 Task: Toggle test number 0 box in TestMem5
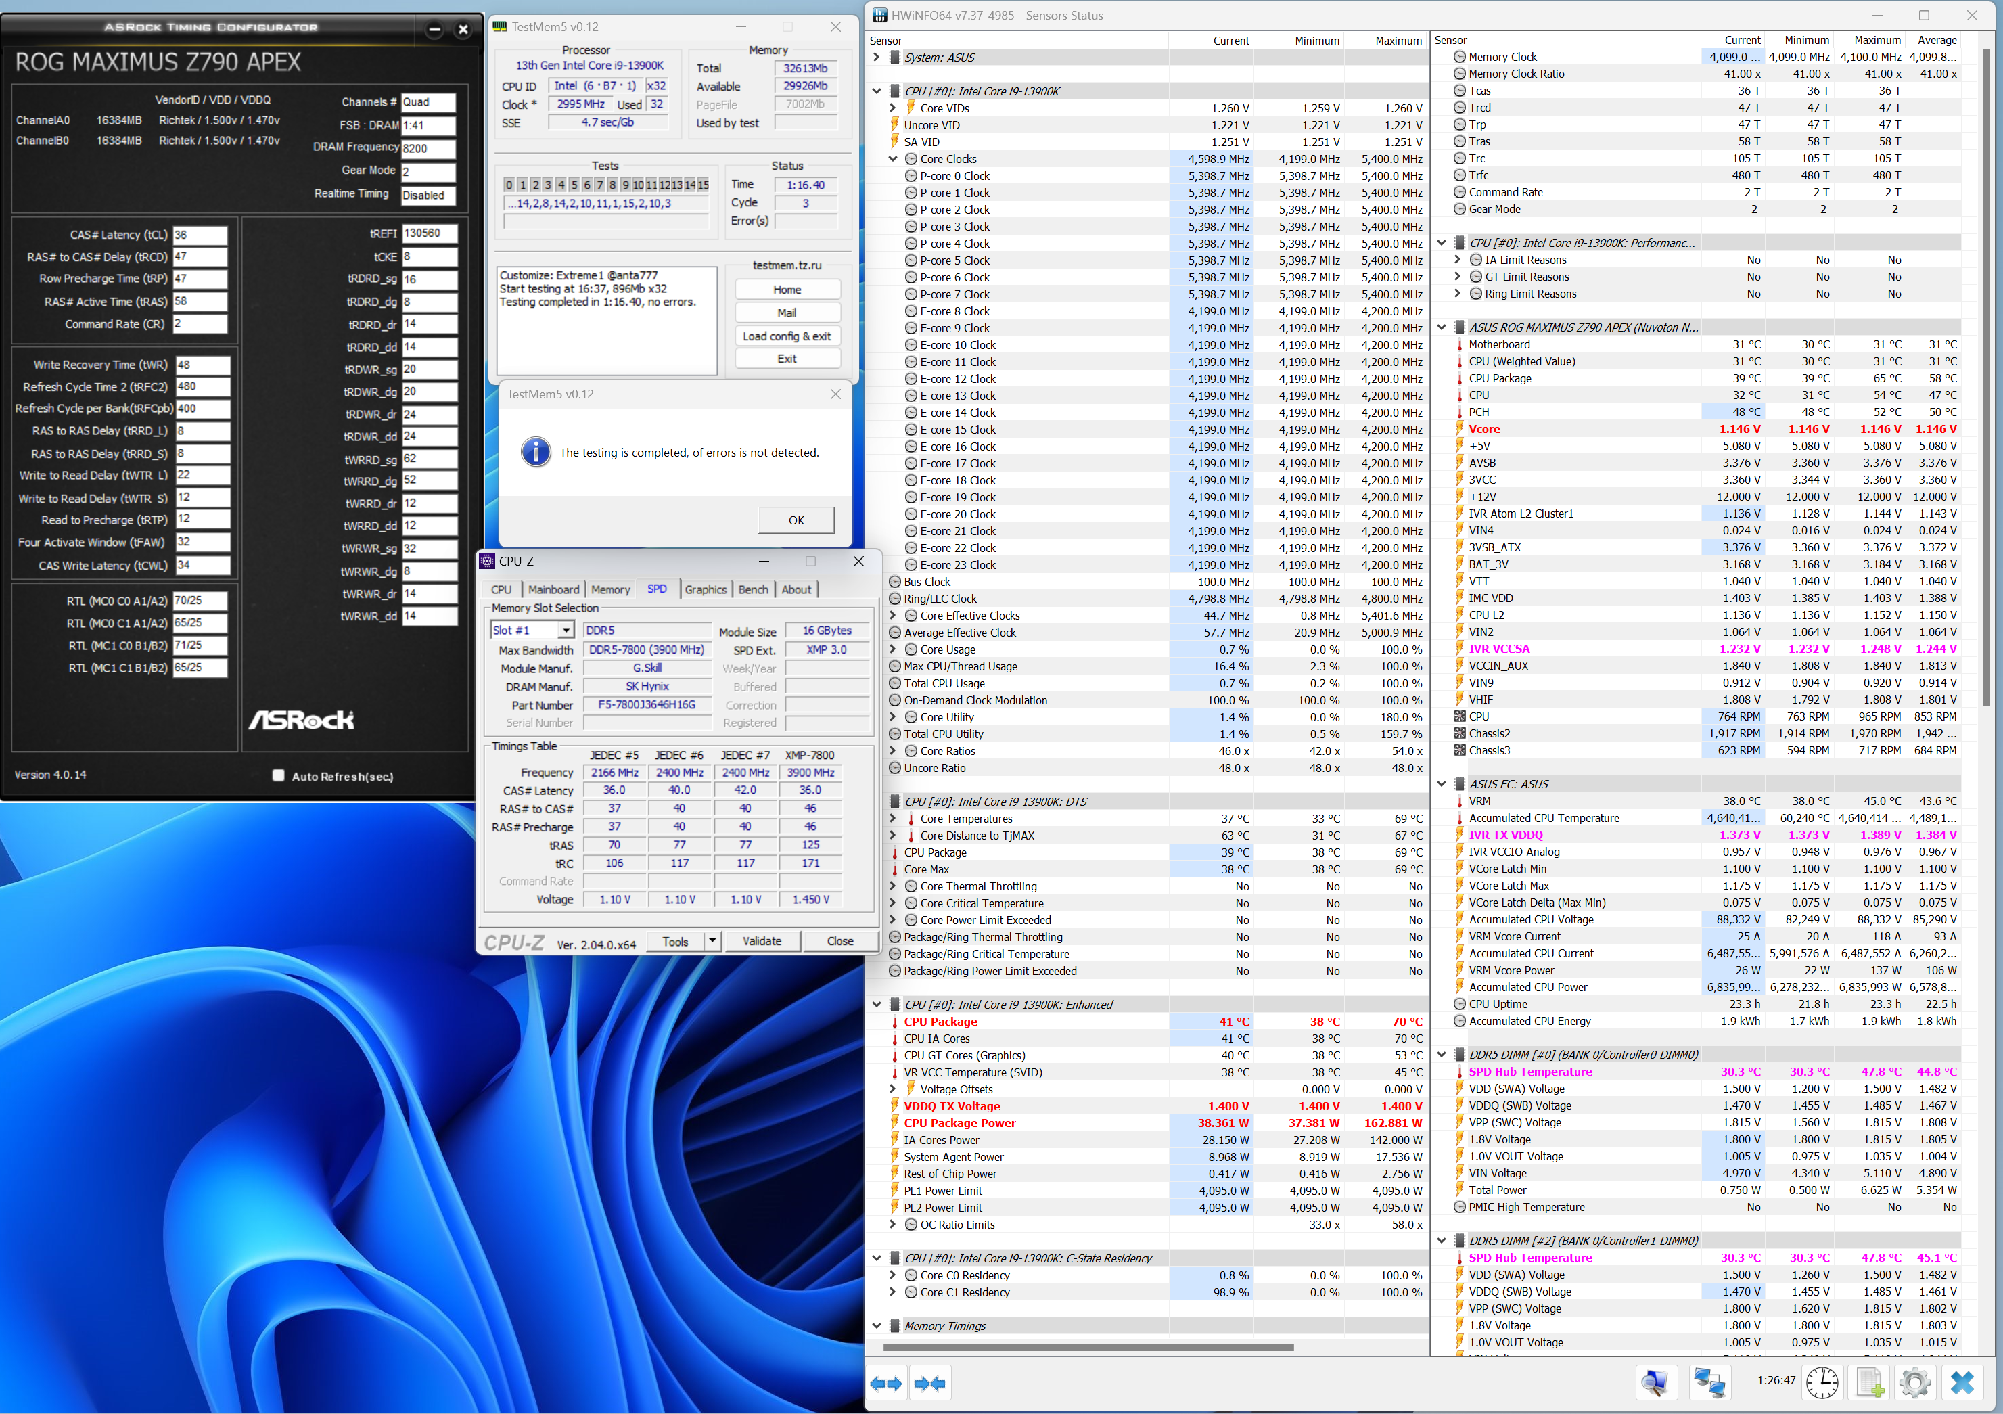pos(509,185)
